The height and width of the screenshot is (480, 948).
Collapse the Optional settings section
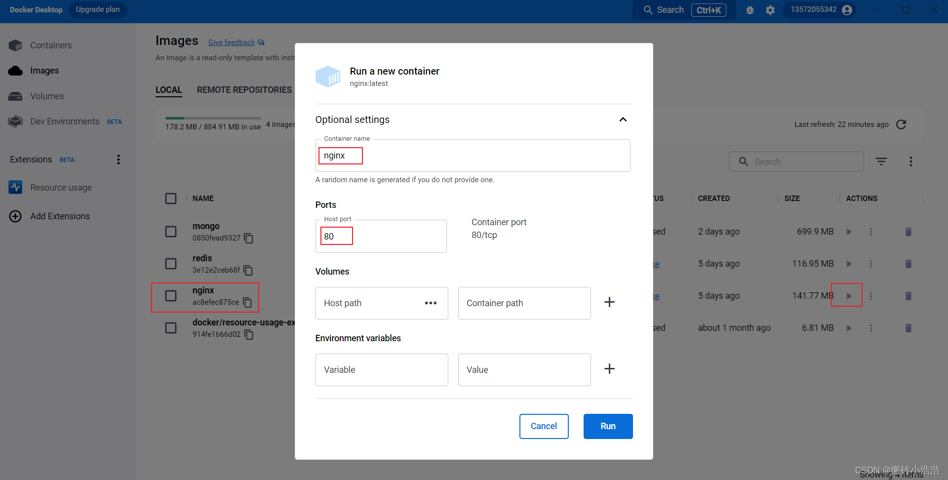coord(623,120)
